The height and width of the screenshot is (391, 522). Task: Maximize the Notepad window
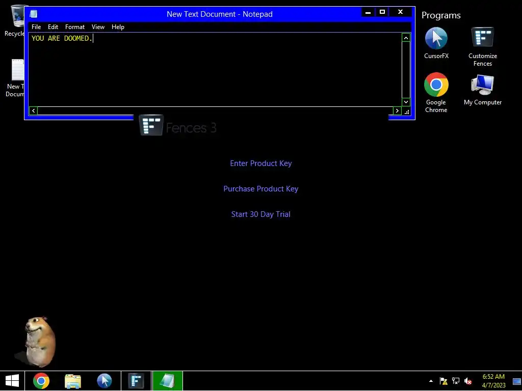click(382, 12)
